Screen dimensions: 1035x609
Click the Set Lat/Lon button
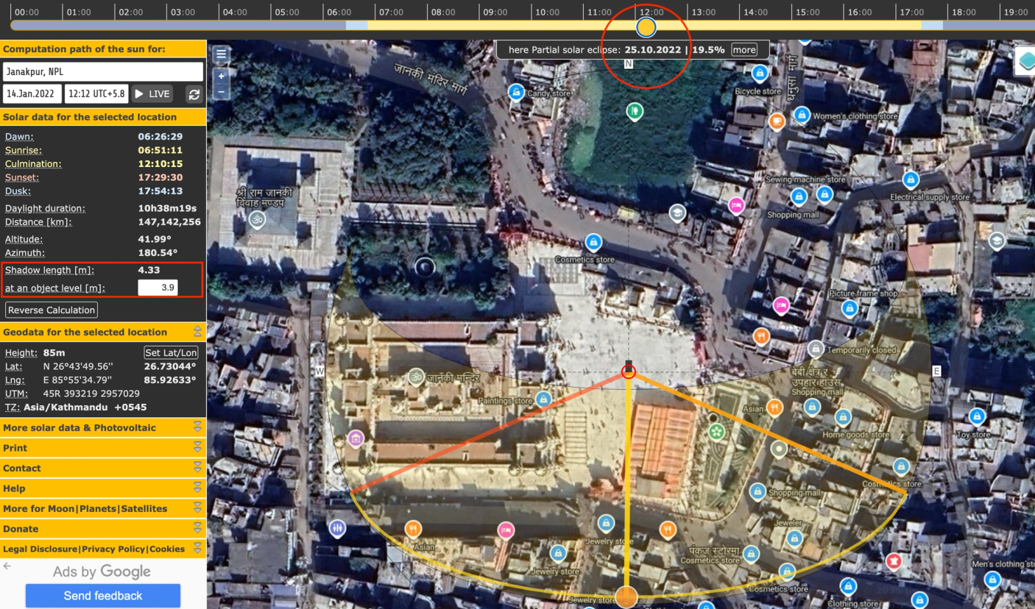(x=171, y=352)
